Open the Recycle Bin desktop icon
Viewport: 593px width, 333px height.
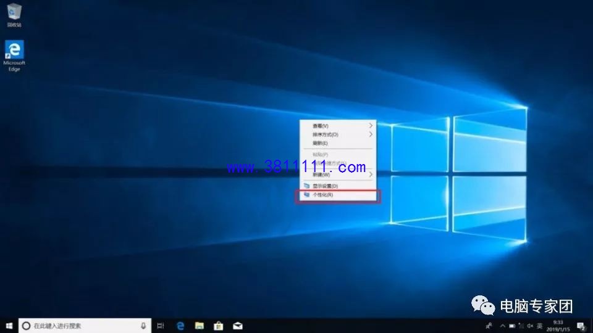pos(14,15)
